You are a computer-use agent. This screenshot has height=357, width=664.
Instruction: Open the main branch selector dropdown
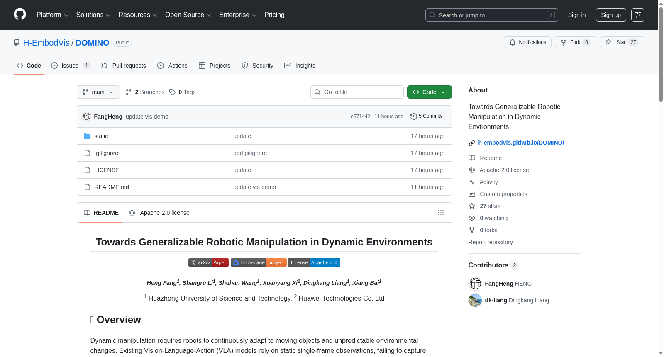pyautogui.click(x=98, y=92)
